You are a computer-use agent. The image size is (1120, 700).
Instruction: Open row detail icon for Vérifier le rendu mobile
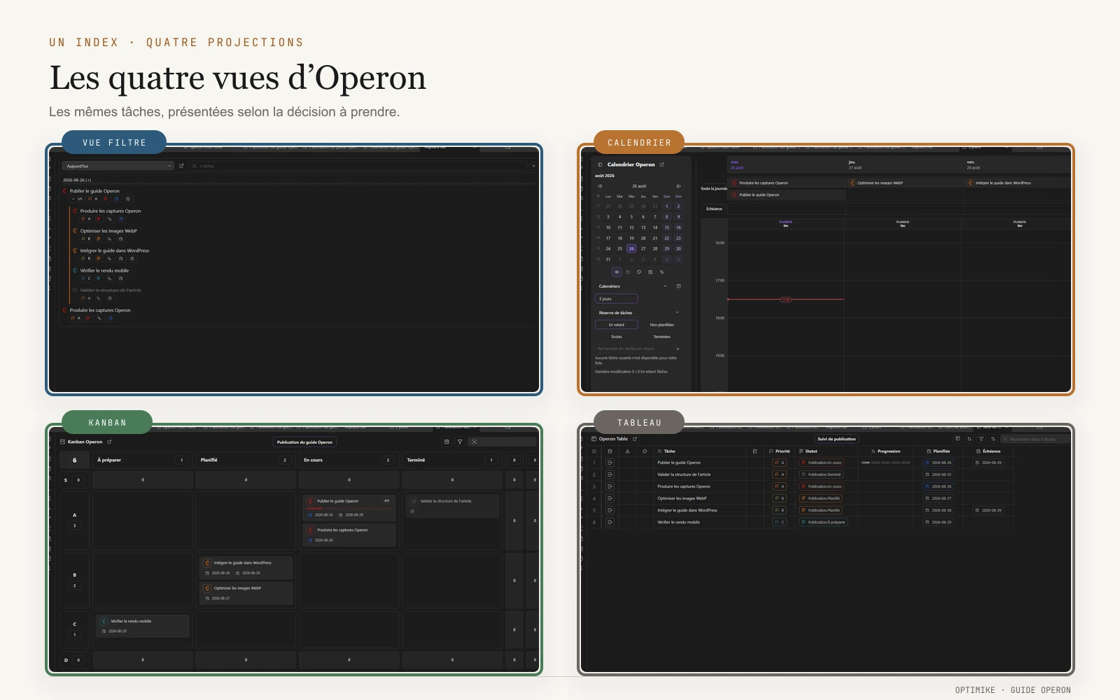click(x=610, y=522)
